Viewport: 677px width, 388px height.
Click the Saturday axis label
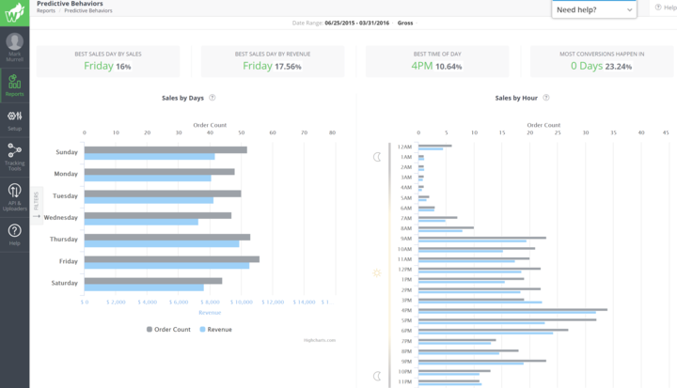[64, 283]
